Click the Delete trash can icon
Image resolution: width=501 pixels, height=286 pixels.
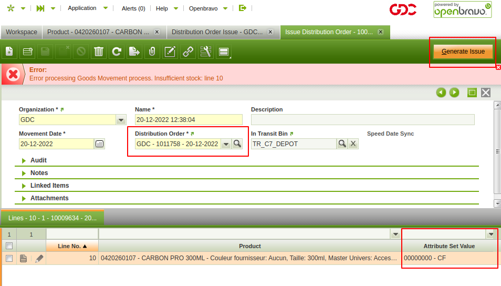point(98,52)
